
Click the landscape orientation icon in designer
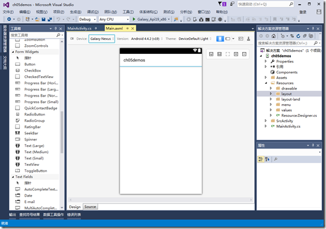(x=228, y=39)
